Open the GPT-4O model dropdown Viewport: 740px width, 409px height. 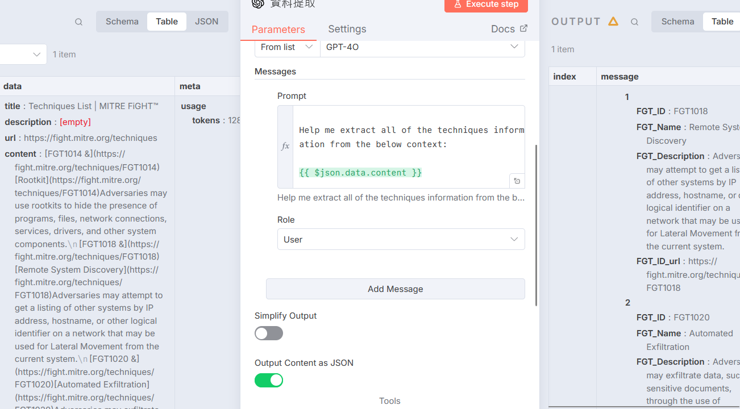[x=422, y=47]
